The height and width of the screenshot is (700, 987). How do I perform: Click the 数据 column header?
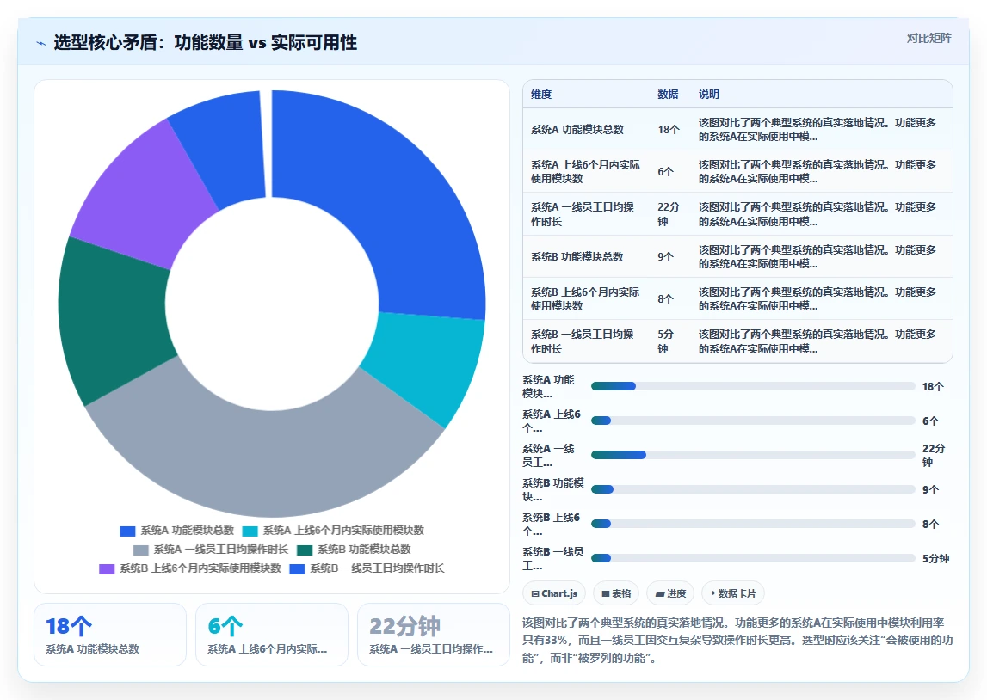[668, 95]
